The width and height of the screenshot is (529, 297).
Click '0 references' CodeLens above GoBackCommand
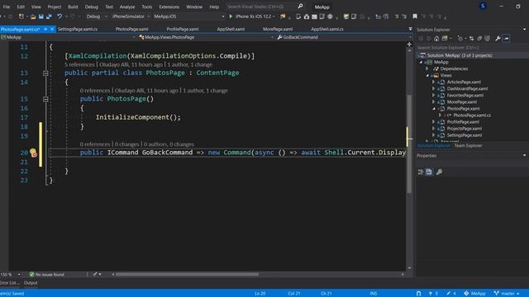[x=95, y=144]
